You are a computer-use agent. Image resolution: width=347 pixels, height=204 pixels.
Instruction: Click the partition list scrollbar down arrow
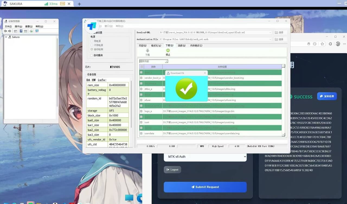coord(283,134)
